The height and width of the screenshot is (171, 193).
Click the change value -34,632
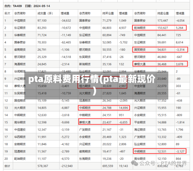pyautogui.click(x=66, y=21)
